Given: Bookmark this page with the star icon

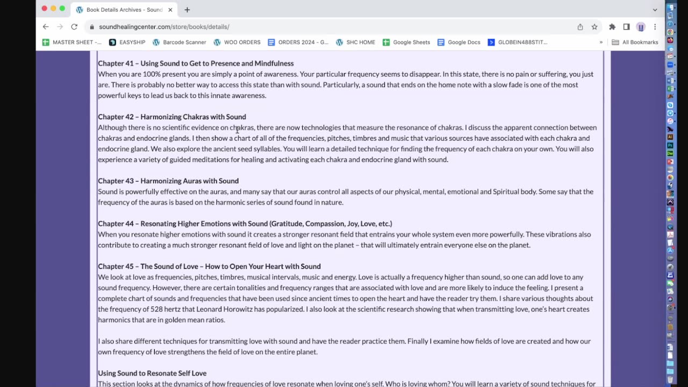Looking at the screenshot, I should 594,27.
